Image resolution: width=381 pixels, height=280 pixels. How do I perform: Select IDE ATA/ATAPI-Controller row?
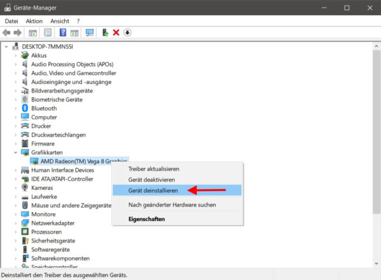62,179
